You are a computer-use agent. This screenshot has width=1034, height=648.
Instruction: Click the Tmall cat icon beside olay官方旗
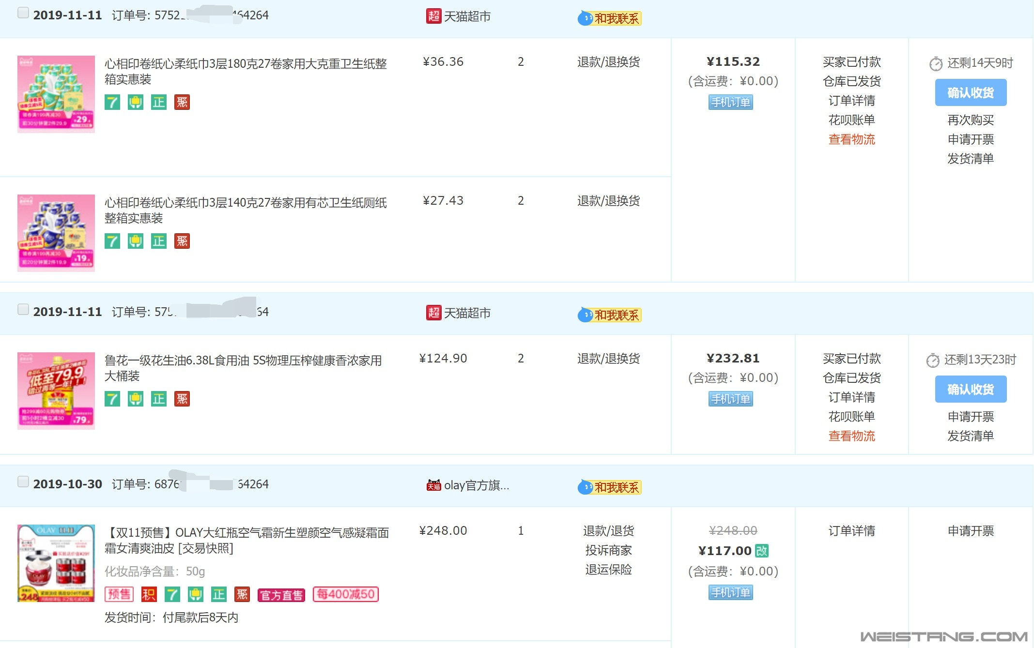coord(433,485)
